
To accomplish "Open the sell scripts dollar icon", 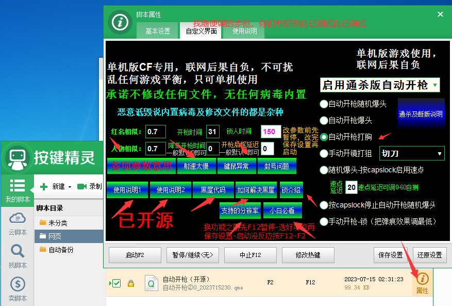I will tap(18, 284).
